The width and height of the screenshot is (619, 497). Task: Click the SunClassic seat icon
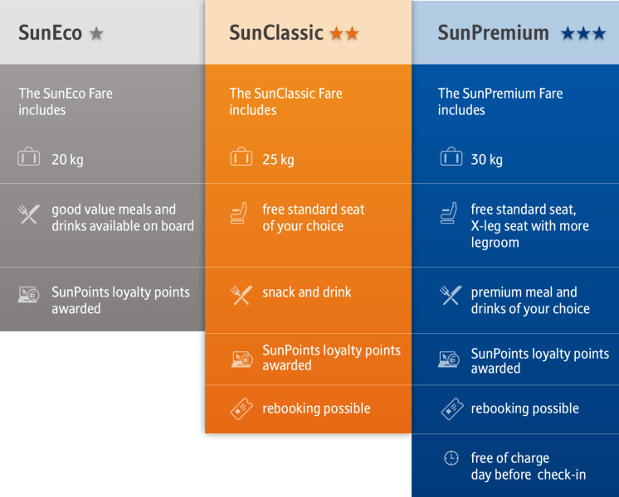[x=239, y=213]
